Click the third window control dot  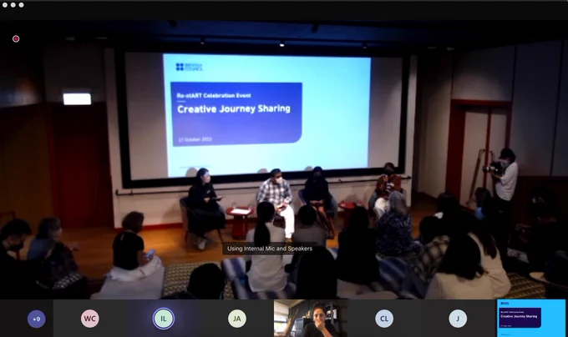click(22, 5)
